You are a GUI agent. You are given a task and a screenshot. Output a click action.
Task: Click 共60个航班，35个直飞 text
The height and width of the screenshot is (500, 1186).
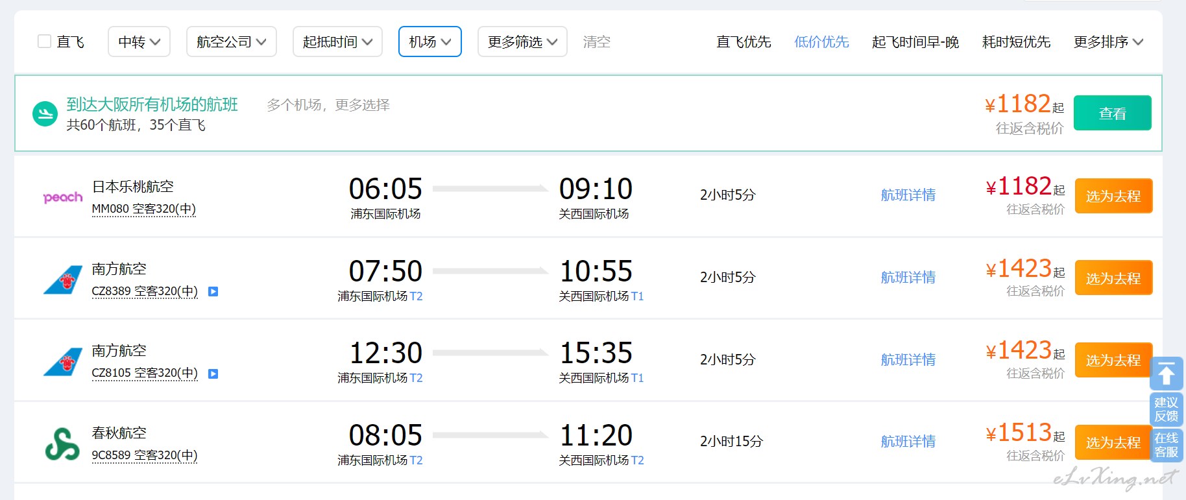(x=136, y=125)
